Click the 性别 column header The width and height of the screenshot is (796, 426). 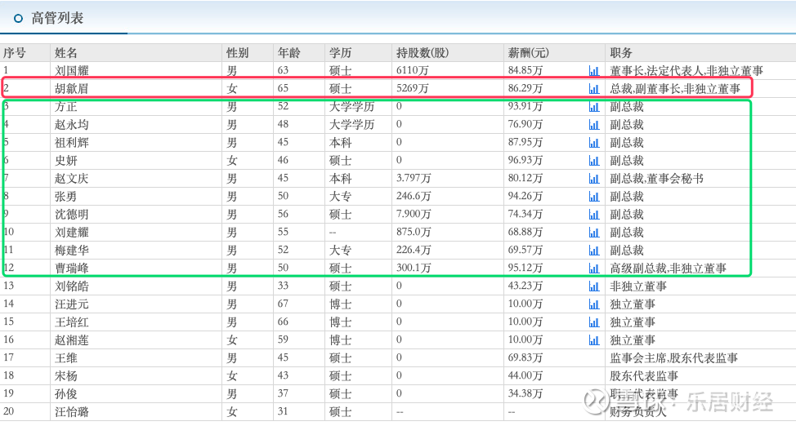(238, 53)
